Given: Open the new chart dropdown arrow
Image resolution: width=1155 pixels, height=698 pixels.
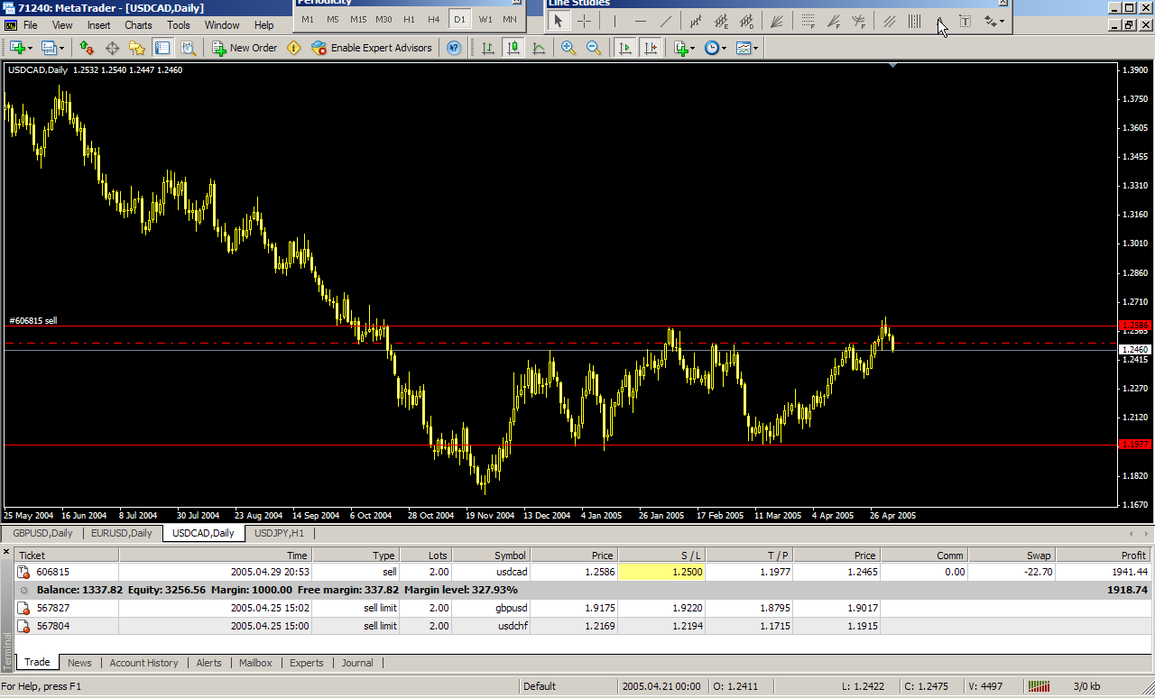Looking at the screenshot, I should pos(30,48).
